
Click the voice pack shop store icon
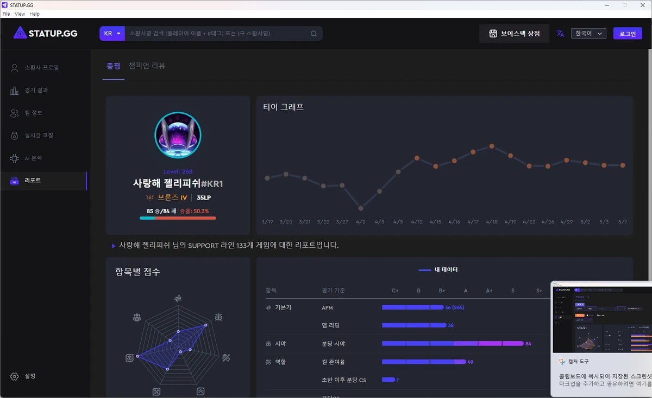pos(493,34)
